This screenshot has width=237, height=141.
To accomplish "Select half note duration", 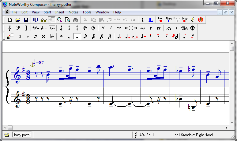I will [69, 36].
